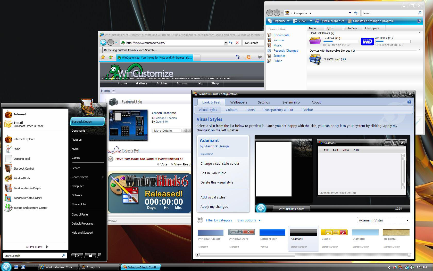Select the Windows Classic skin swatch
The image size is (433, 271).
[x=210, y=232]
